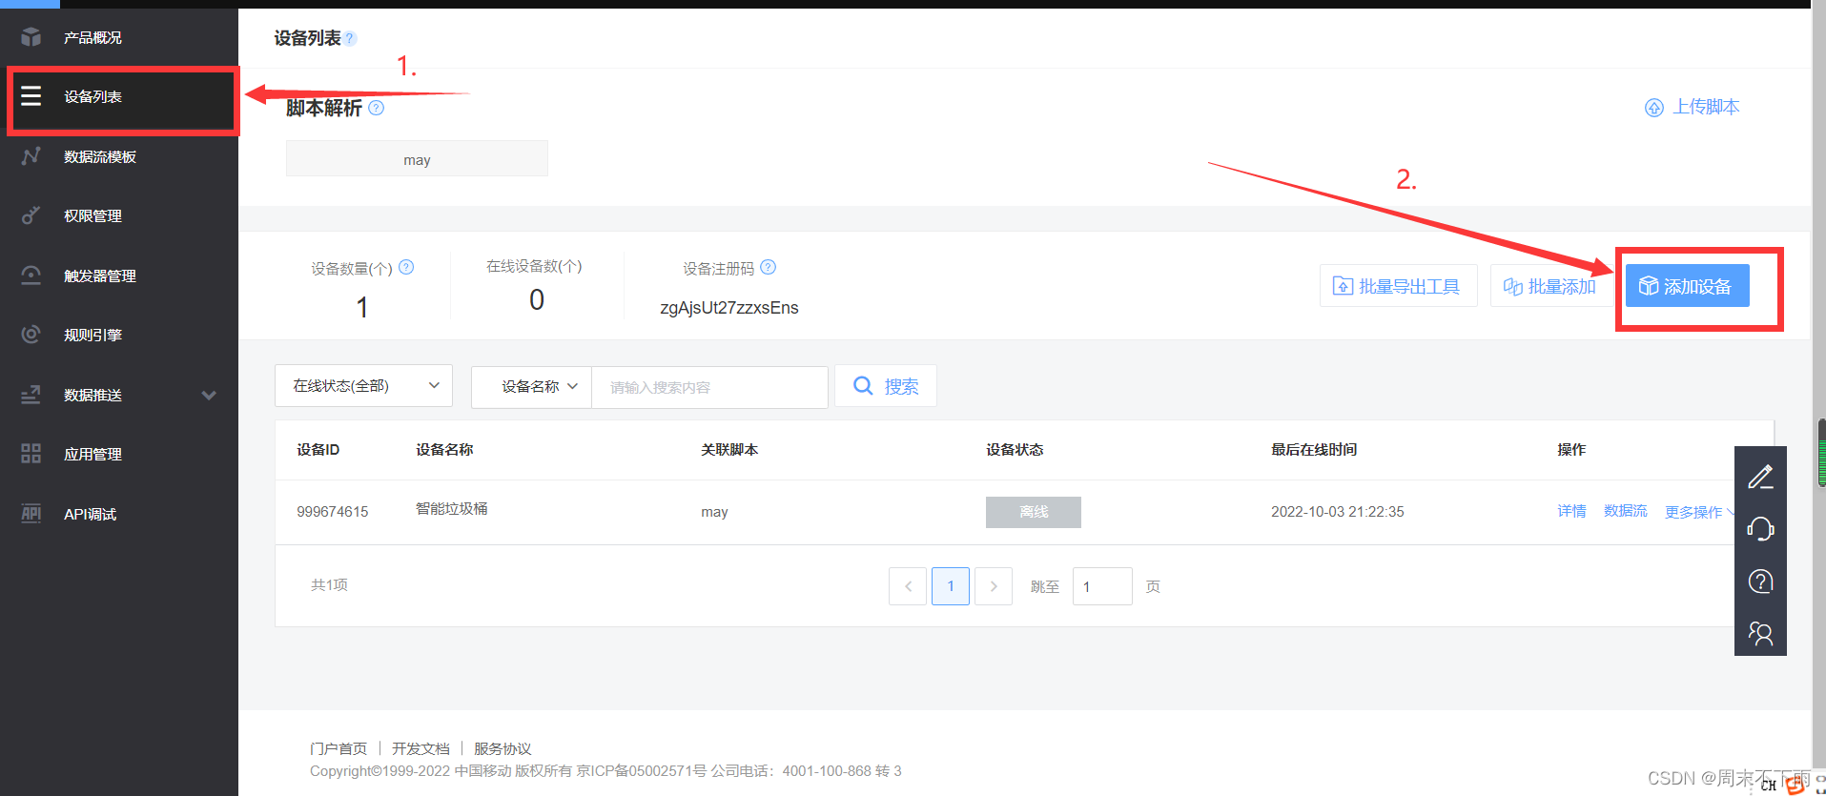This screenshot has width=1826, height=796.
Task: Click the 应用管理 grid icon
Action: pos(31,454)
